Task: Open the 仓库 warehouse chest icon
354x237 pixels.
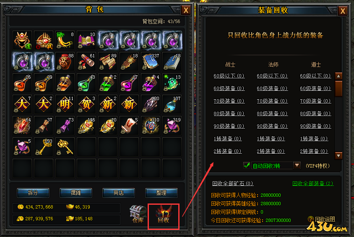Action: tap(138, 214)
